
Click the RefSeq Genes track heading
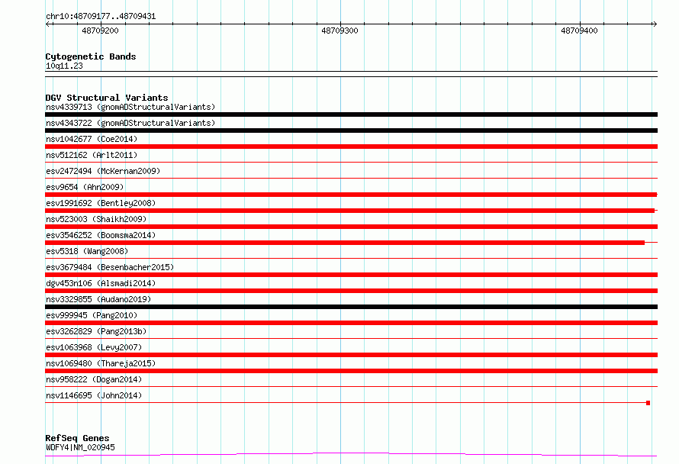77,438
